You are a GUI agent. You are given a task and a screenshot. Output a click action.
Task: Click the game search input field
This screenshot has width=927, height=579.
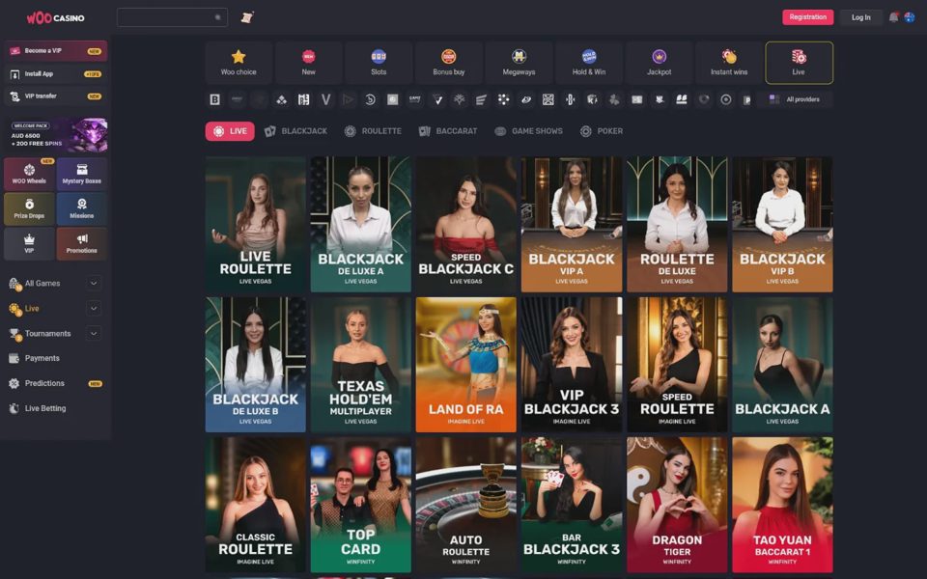point(172,17)
